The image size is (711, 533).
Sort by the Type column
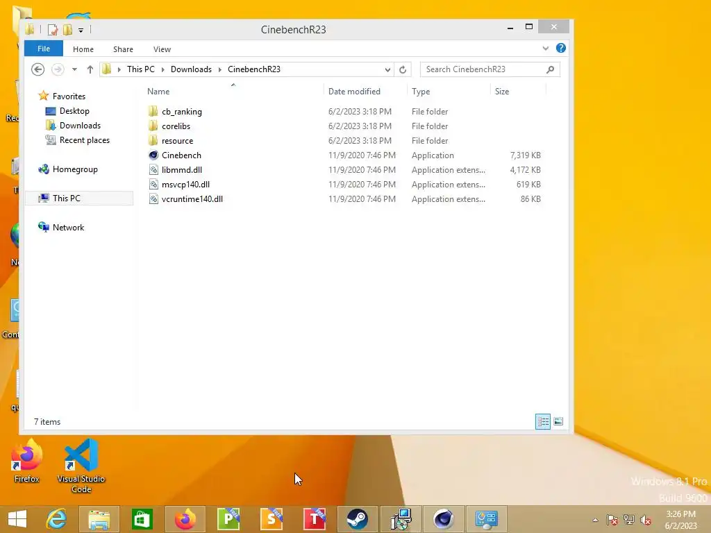coord(421,92)
